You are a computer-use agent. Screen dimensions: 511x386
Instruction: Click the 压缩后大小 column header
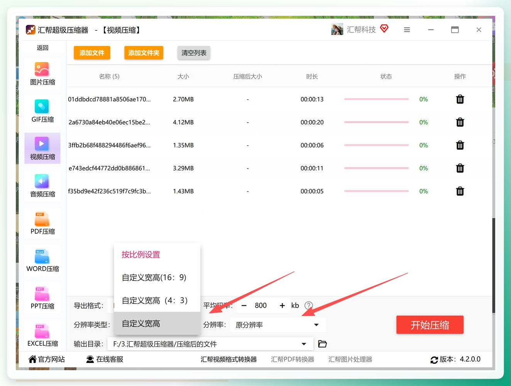tap(247, 76)
